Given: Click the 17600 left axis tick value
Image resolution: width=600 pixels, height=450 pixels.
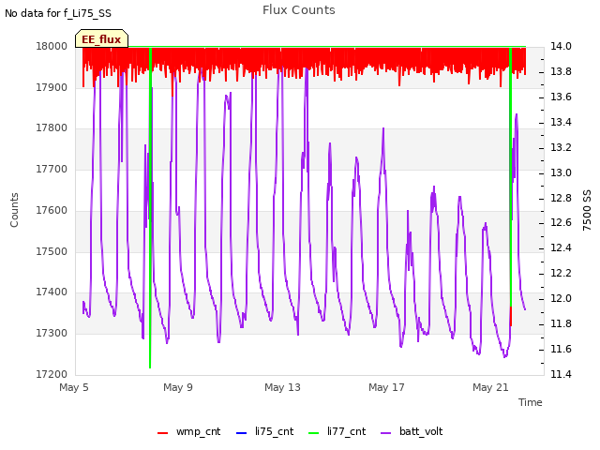Looking at the screenshot, I should (x=52, y=210).
